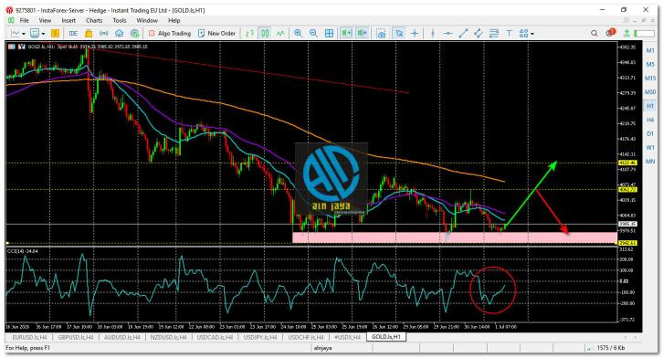The image size is (663, 358).
Task: Open the Tools menu
Action: 120,20
